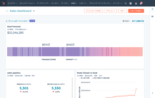Click the $574万 Transactions bar segment
The width and height of the screenshot is (155, 98).
[51, 52]
